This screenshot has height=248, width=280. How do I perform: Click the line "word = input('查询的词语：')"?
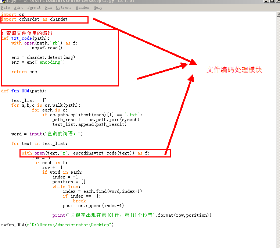(47, 134)
